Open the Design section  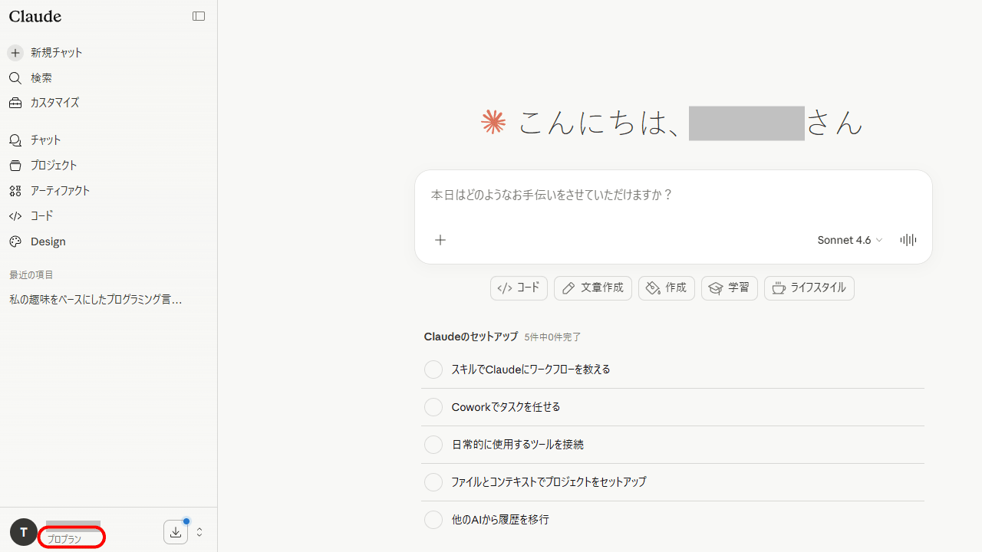(x=47, y=242)
